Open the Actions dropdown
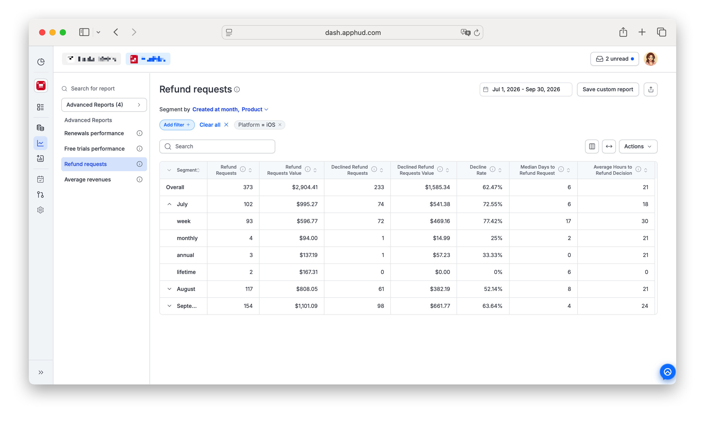 pos(638,146)
